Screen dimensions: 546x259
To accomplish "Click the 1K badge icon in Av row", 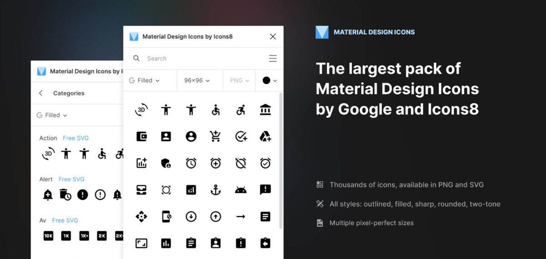I will (x=66, y=236).
